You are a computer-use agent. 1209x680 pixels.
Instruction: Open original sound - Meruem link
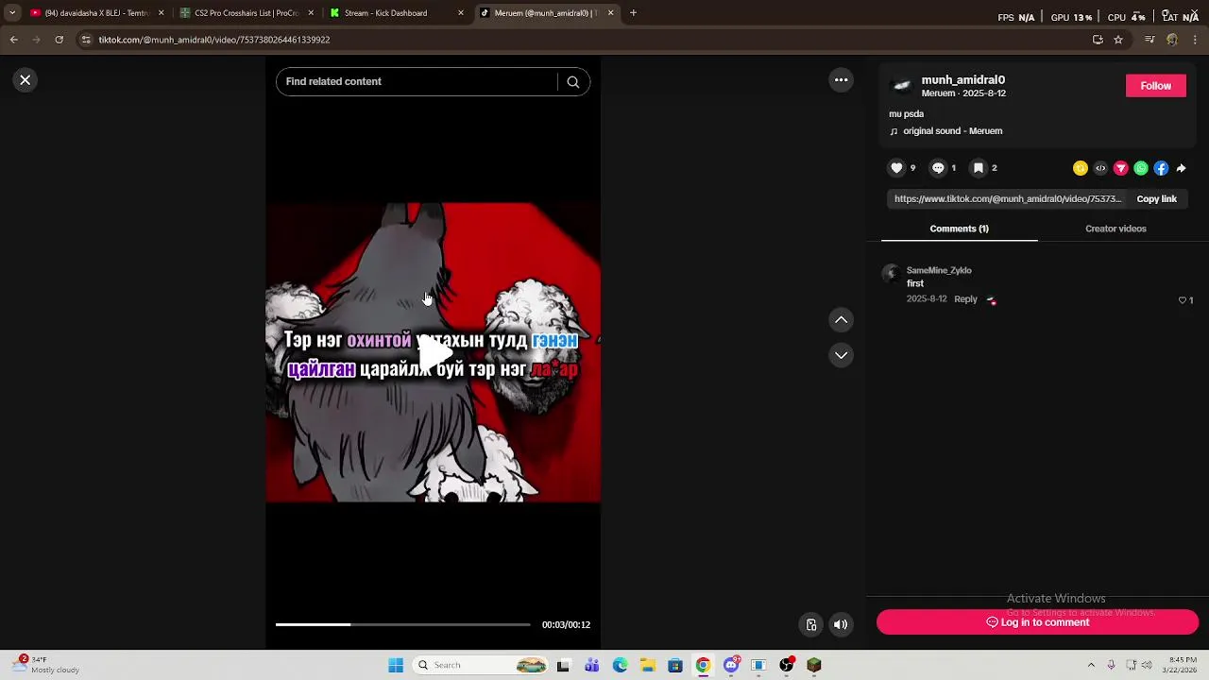[x=952, y=131]
